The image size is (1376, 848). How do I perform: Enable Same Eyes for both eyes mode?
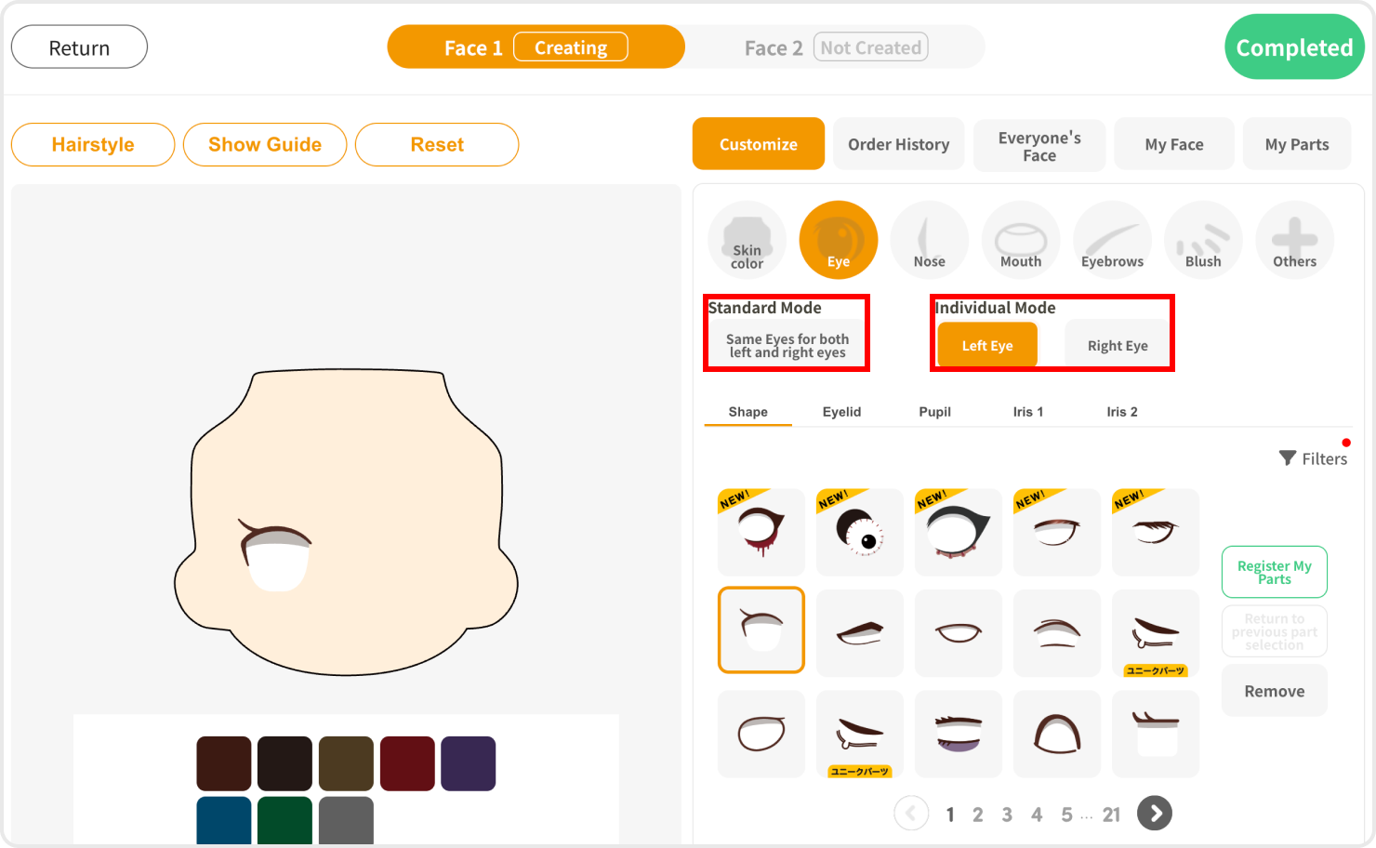click(x=787, y=346)
